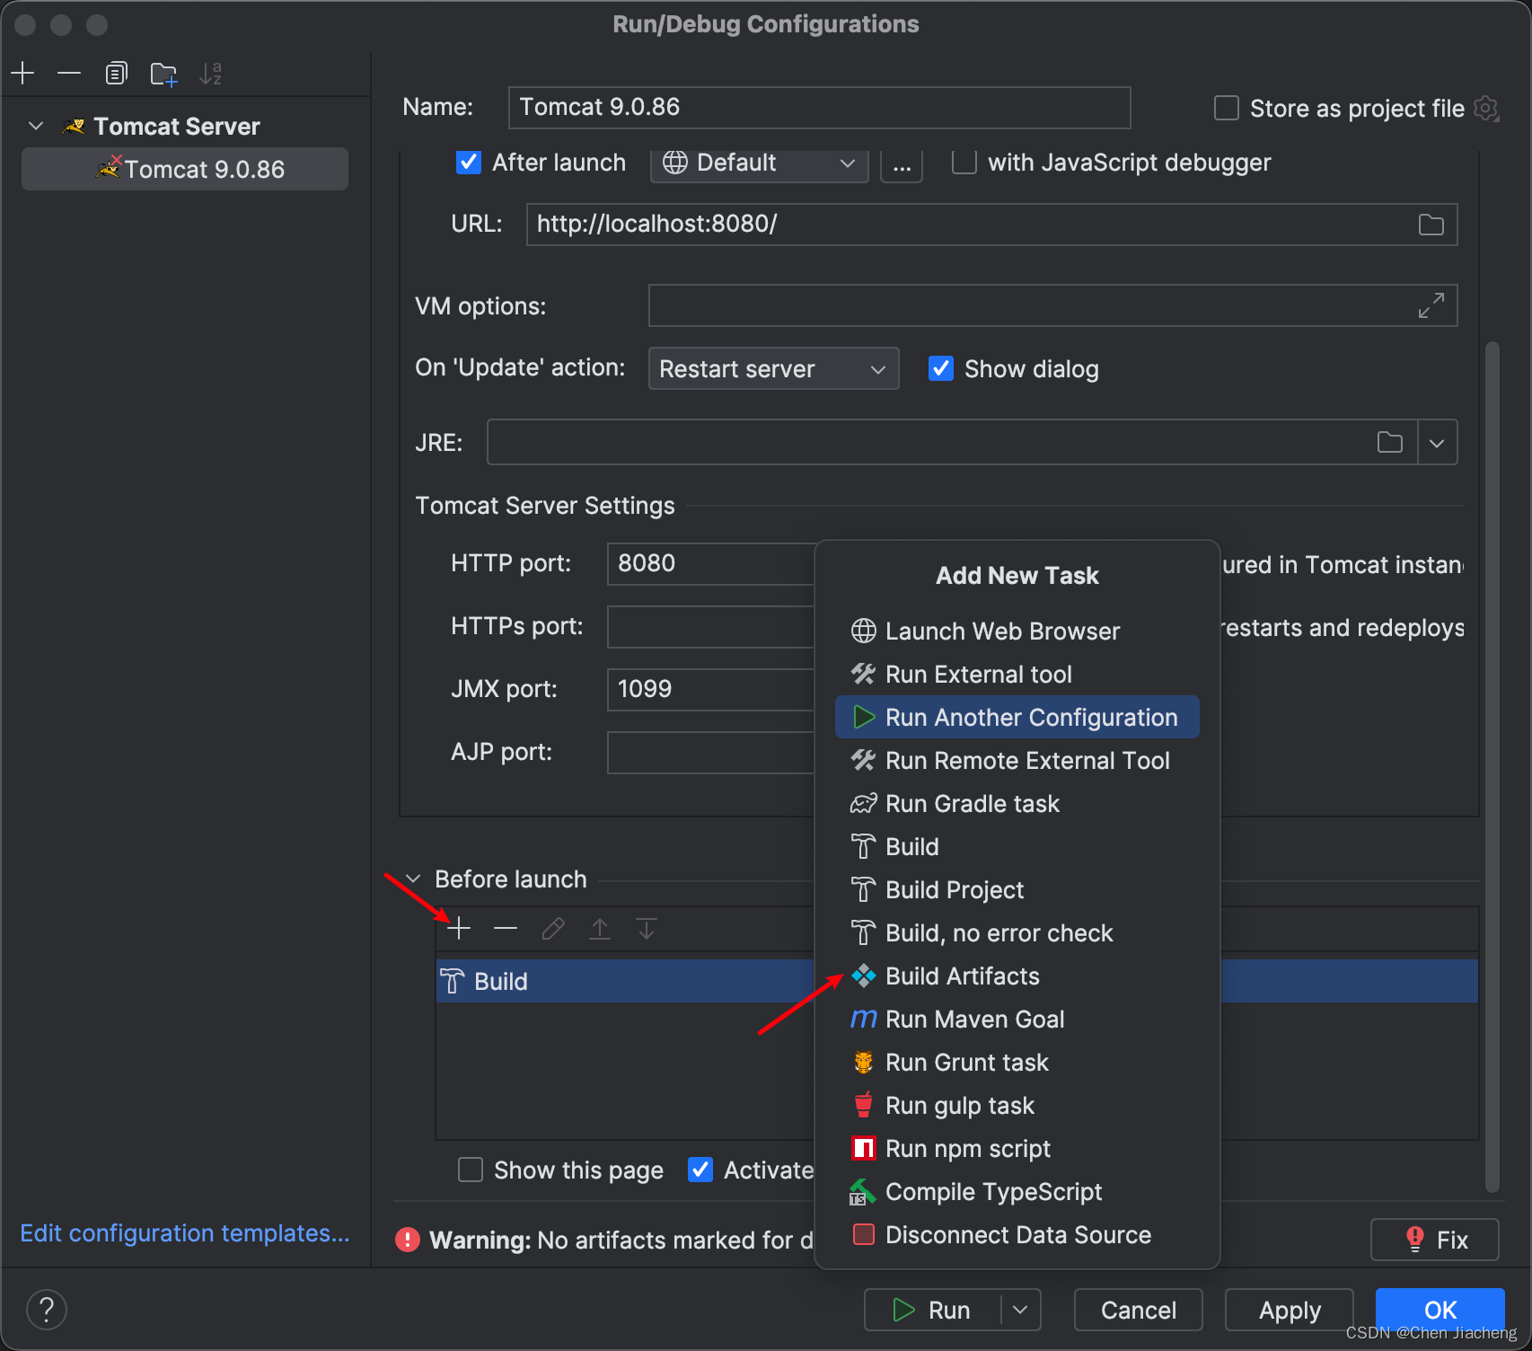Click the Fix button
Screen dimensions: 1532x1351
1435,1240
